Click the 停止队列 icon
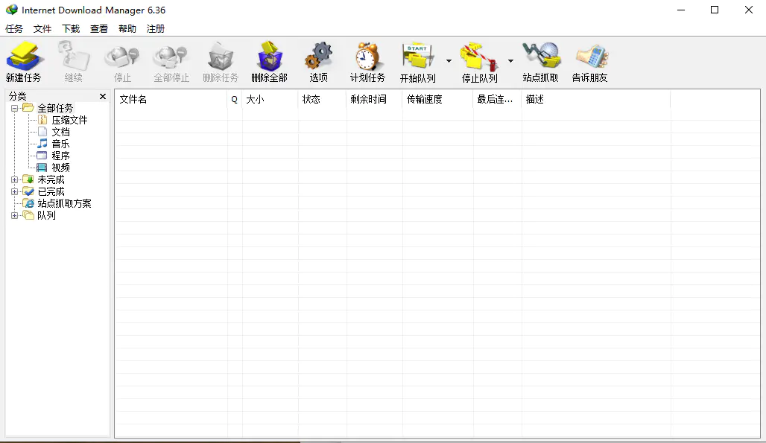 click(479, 57)
